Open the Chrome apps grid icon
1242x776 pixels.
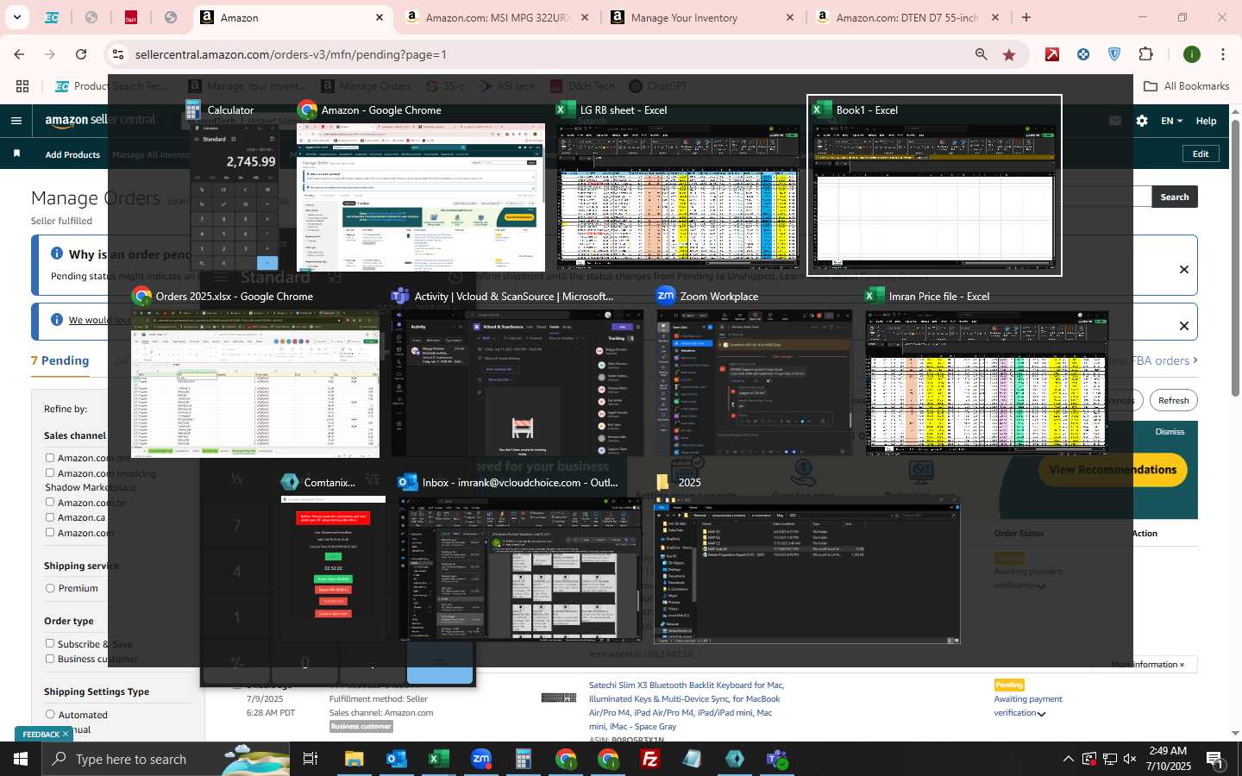[22, 85]
